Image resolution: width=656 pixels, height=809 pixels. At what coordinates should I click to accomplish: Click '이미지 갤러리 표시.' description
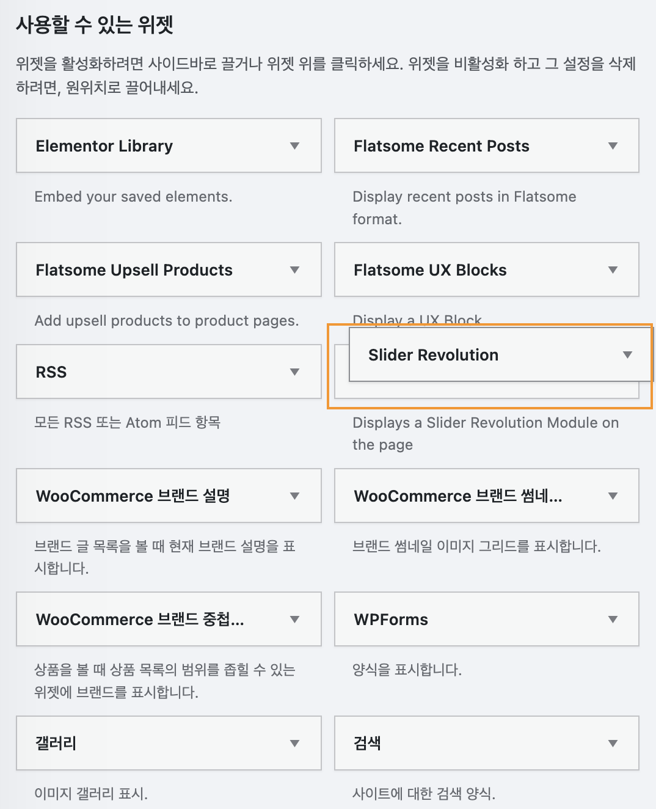coord(92,794)
